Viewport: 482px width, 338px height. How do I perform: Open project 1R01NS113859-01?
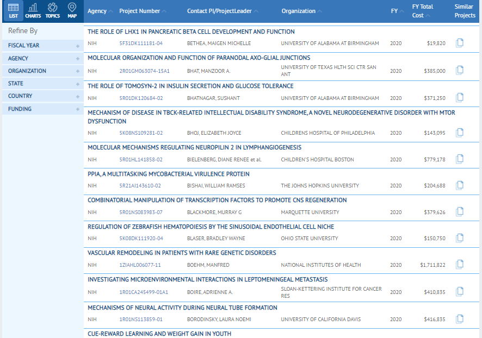[x=141, y=320]
